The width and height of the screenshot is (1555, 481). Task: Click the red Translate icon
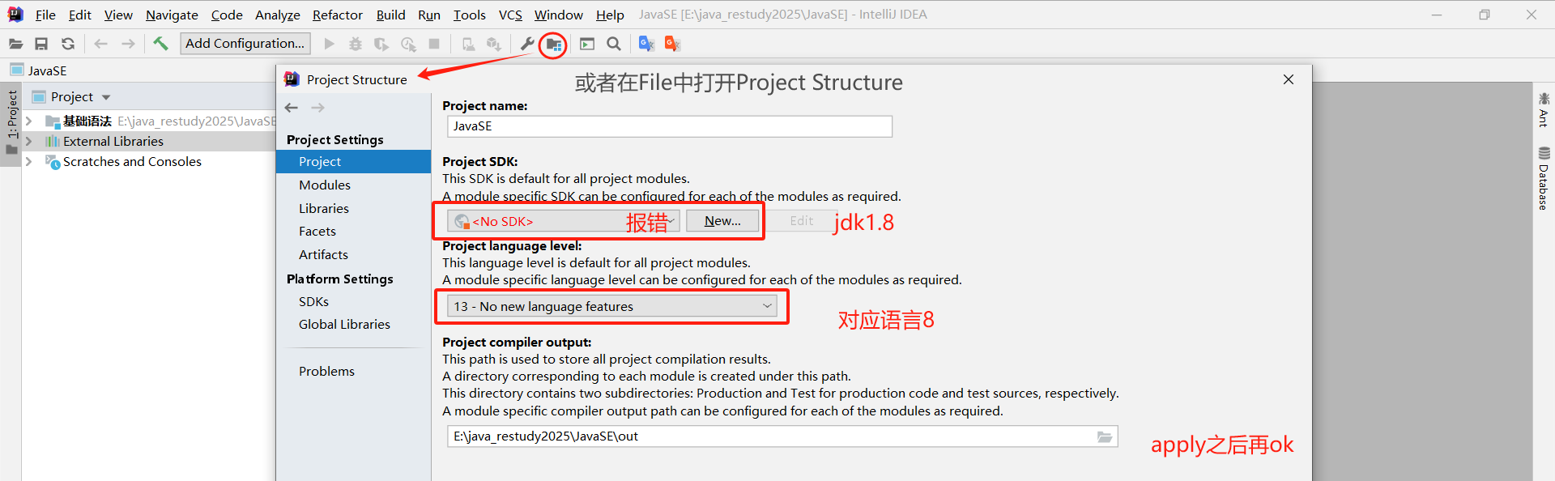[672, 44]
